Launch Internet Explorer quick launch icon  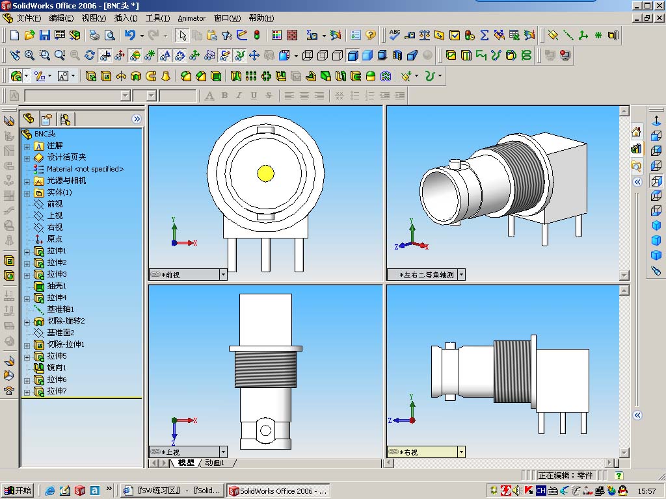click(49, 491)
